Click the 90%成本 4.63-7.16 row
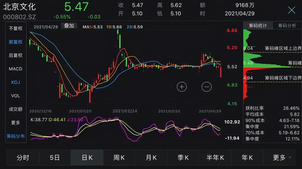This screenshot has width=302, height=169. click(x=272, y=121)
